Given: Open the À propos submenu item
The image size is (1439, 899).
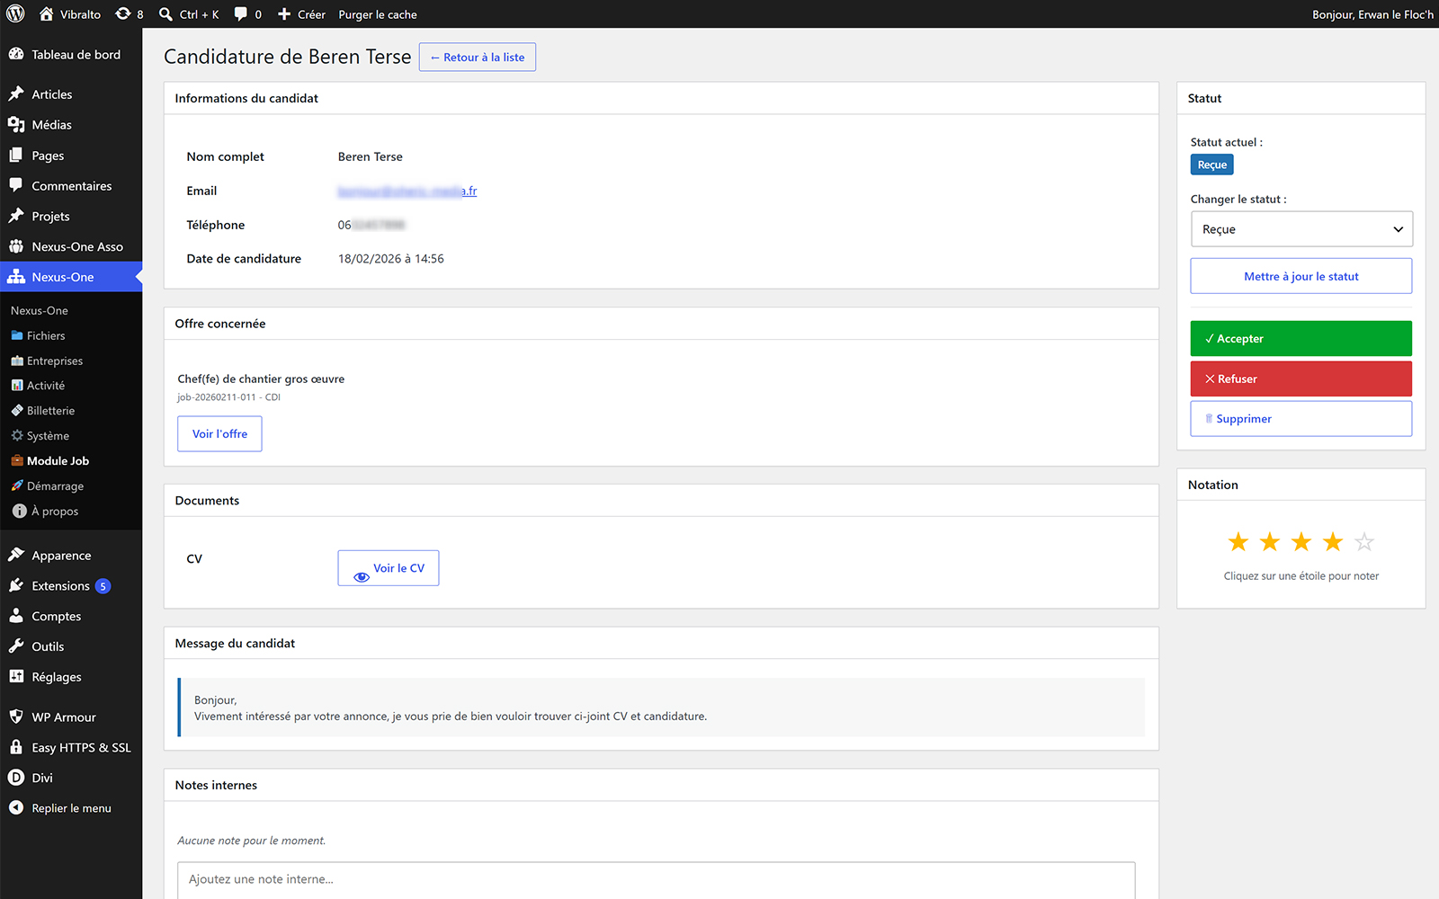Looking at the screenshot, I should (x=54, y=512).
